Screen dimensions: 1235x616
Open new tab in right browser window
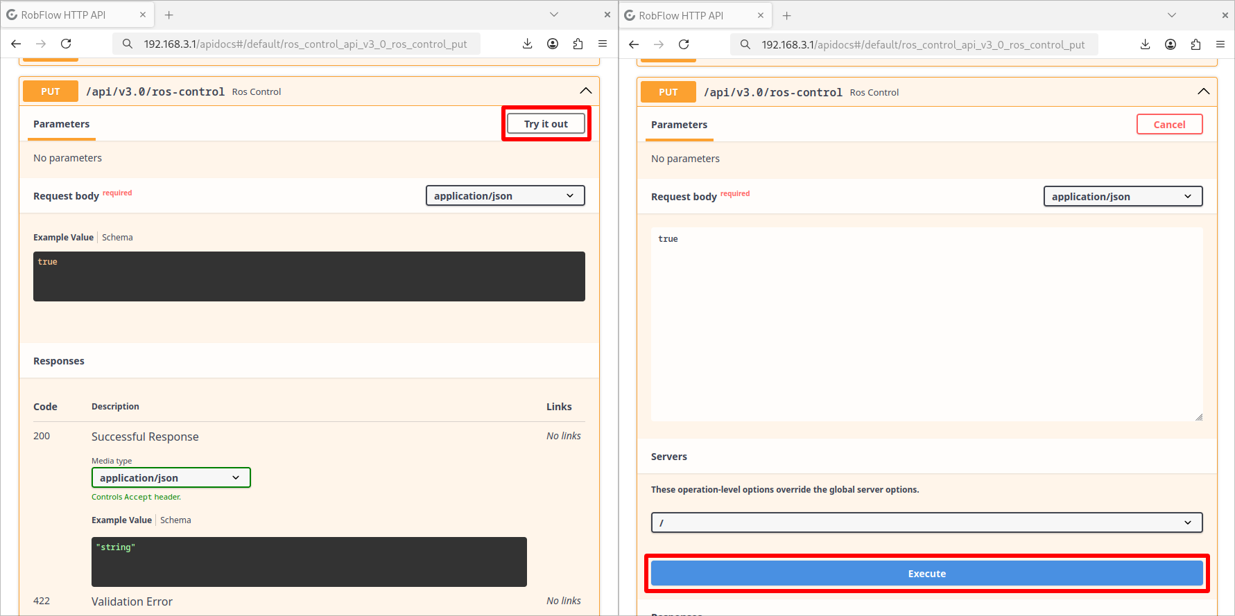(x=786, y=15)
